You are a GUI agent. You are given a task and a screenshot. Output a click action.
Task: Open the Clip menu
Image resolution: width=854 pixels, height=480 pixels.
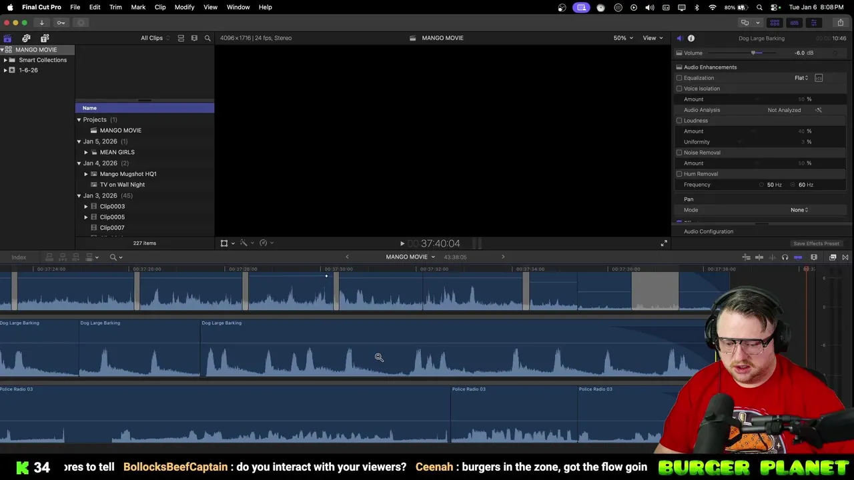point(160,7)
